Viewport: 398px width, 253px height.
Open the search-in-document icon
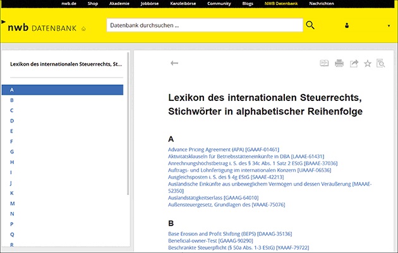pos(381,63)
